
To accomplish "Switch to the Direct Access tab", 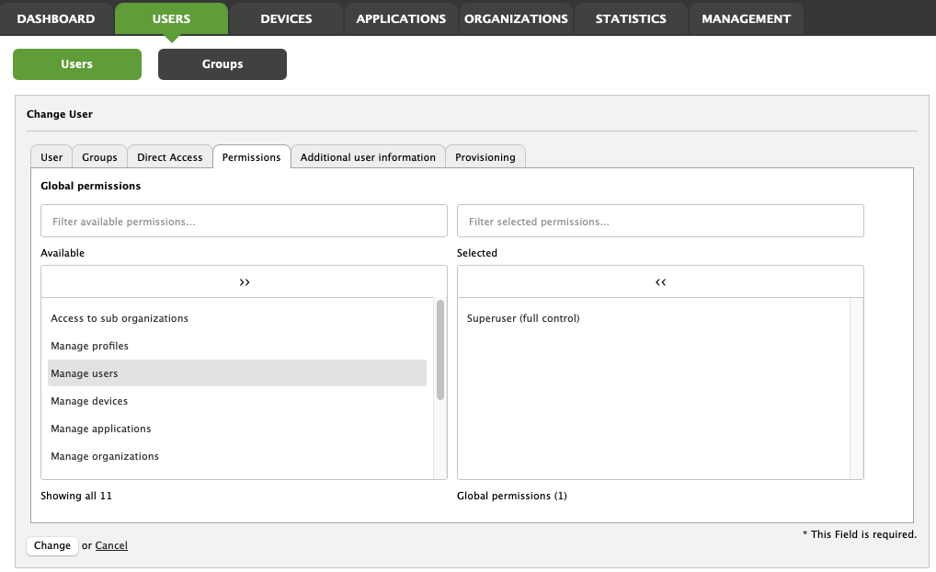I will click(x=169, y=157).
